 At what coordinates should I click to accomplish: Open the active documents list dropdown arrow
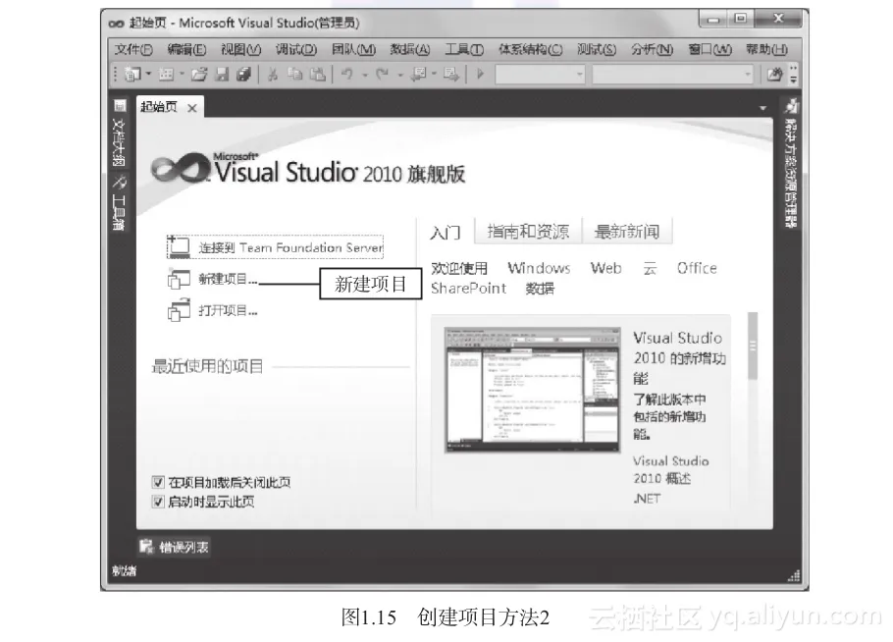(763, 108)
